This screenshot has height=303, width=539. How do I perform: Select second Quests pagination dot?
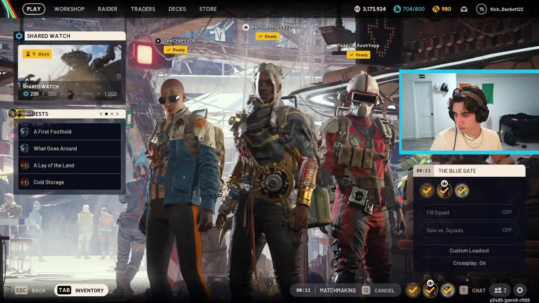pyautogui.click(x=112, y=114)
